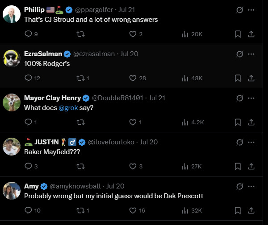Repost EzraSalman's 100% Rodgers tweet

(80, 78)
